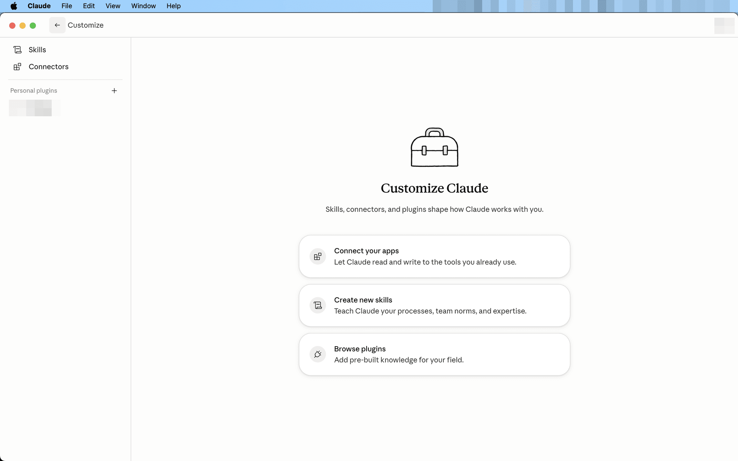Click the green full screen button
738x461 pixels.
[33, 25]
